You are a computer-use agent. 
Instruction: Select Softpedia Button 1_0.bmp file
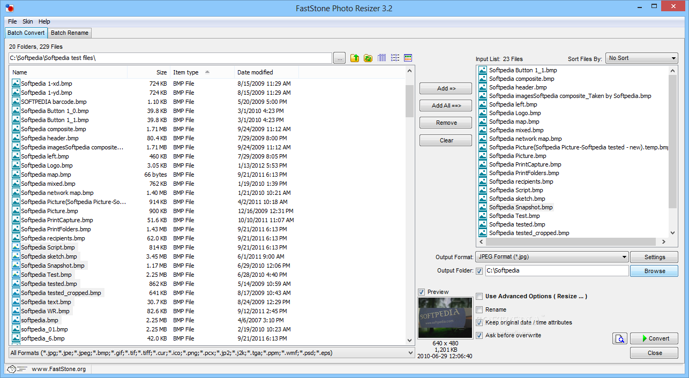[x=55, y=111]
